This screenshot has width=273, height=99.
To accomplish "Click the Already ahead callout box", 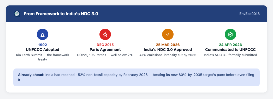I will pos(136,78).
